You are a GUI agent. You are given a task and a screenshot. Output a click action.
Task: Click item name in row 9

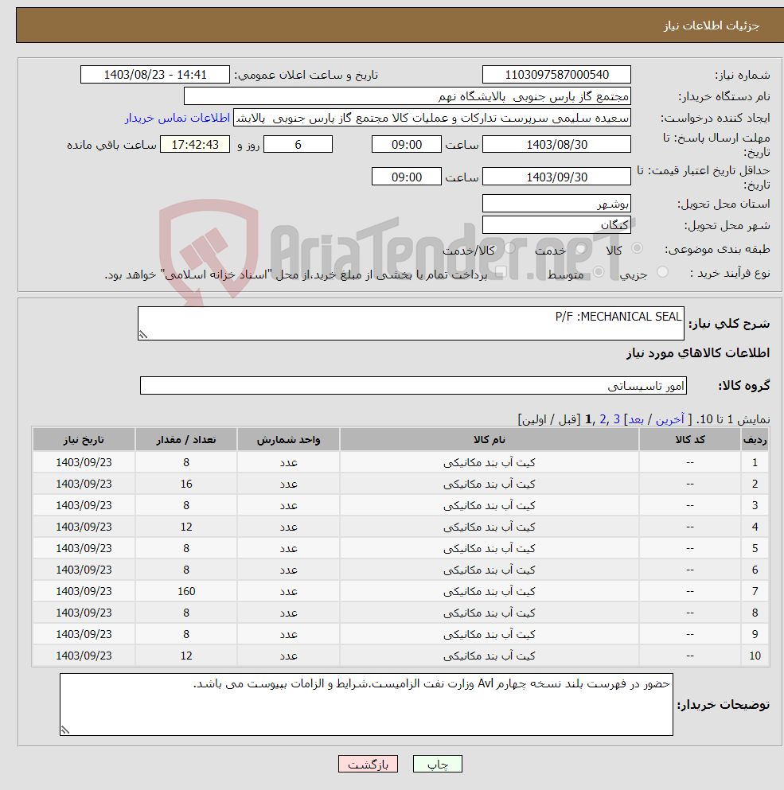489,634
